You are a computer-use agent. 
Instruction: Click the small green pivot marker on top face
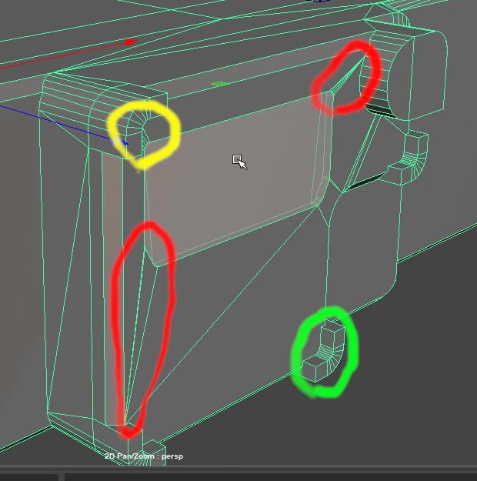tap(220, 84)
